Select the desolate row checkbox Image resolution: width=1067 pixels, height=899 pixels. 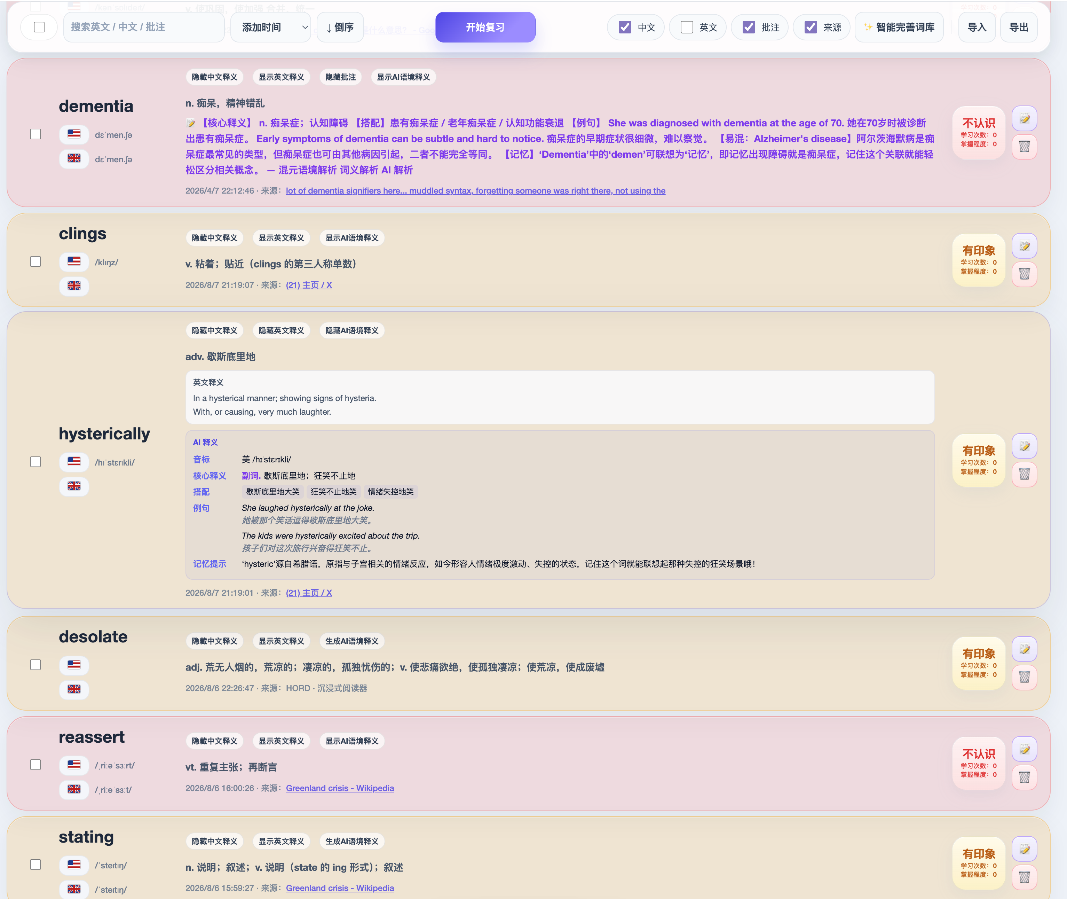[x=35, y=665]
